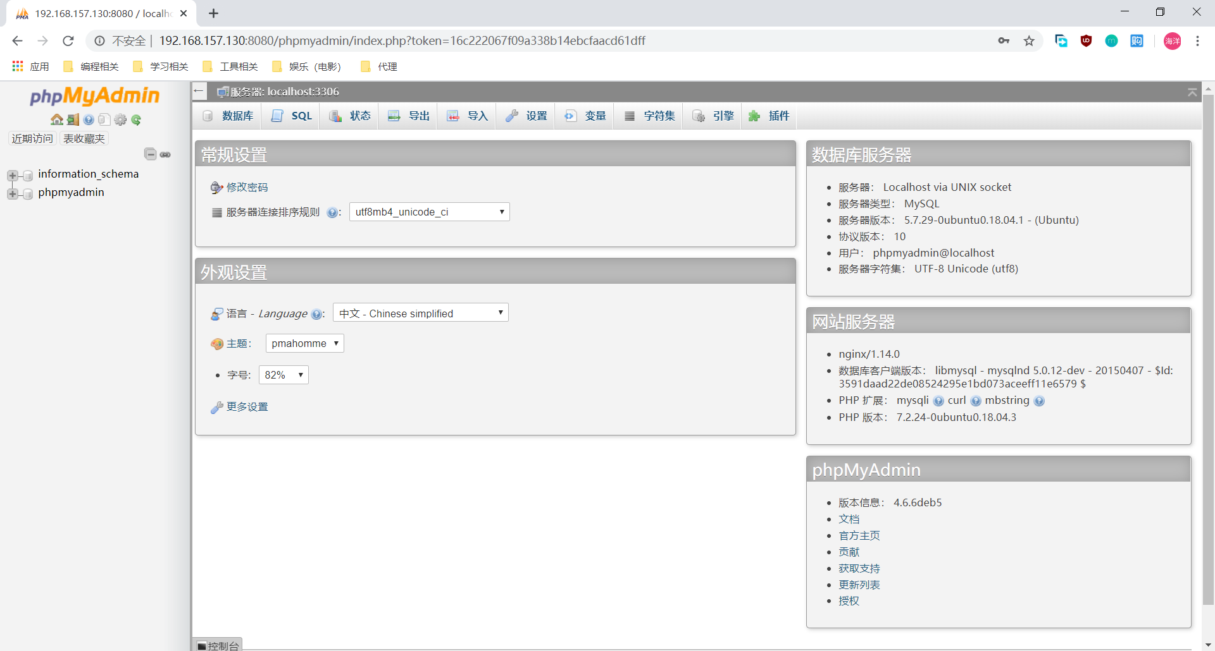Log out using the door icon

coord(73,119)
